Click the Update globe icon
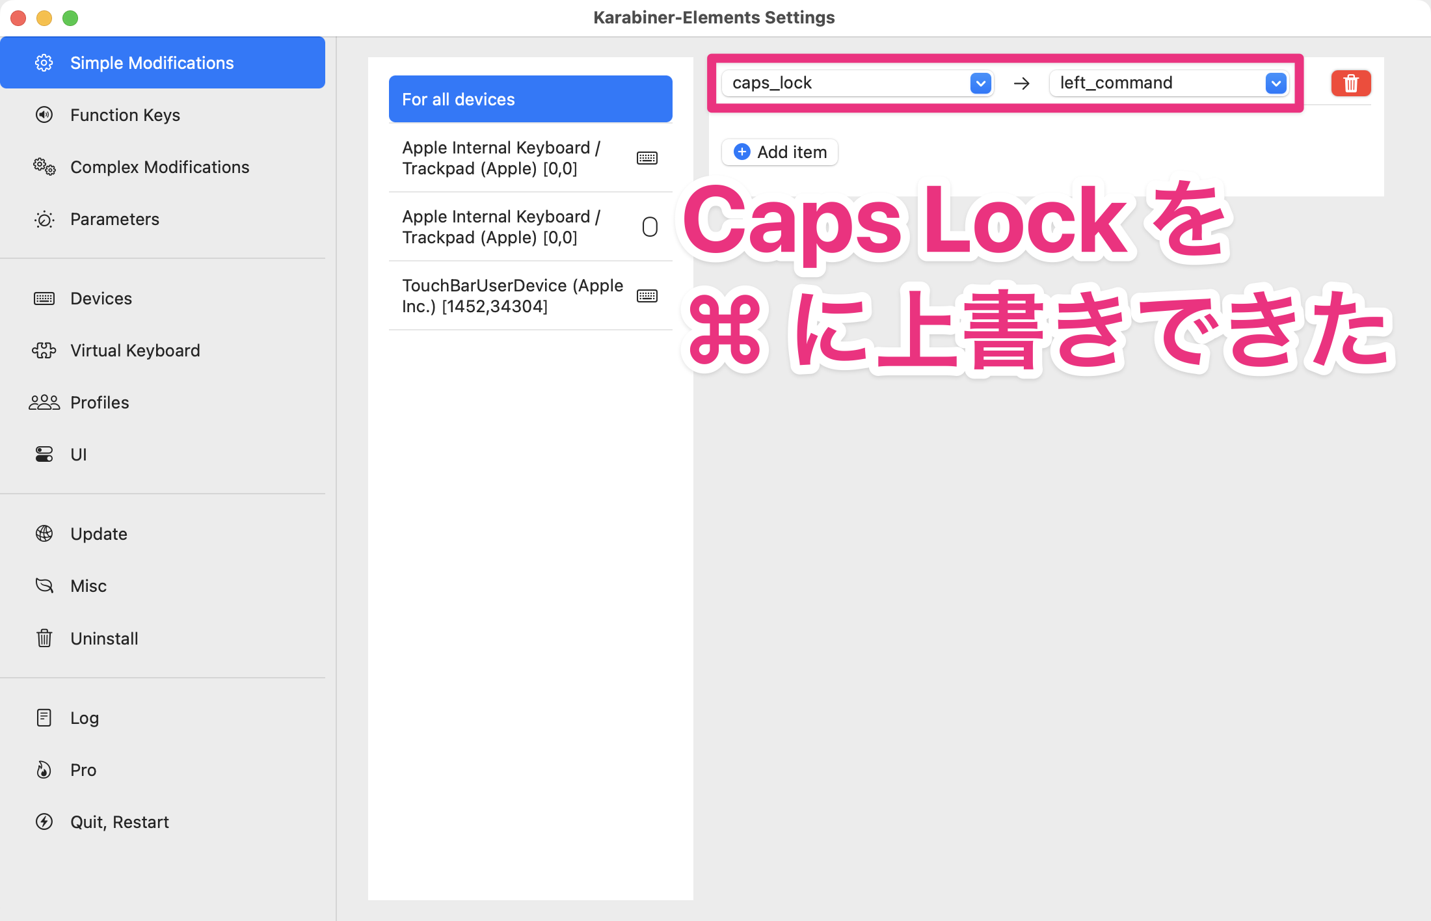This screenshot has width=1431, height=921. coord(44,534)
